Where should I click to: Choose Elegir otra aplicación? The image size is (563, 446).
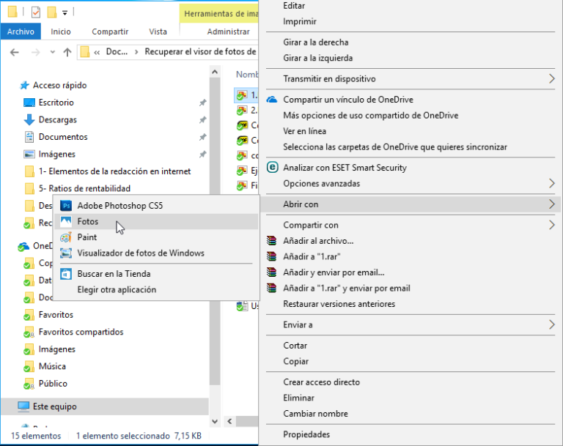[156, 289]
